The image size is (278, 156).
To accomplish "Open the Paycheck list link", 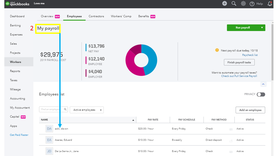I will click(x=250, y=55).
